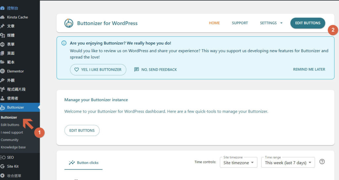Open the Time range dropdown
Screen dimensions: 339x180
(288, 162)
